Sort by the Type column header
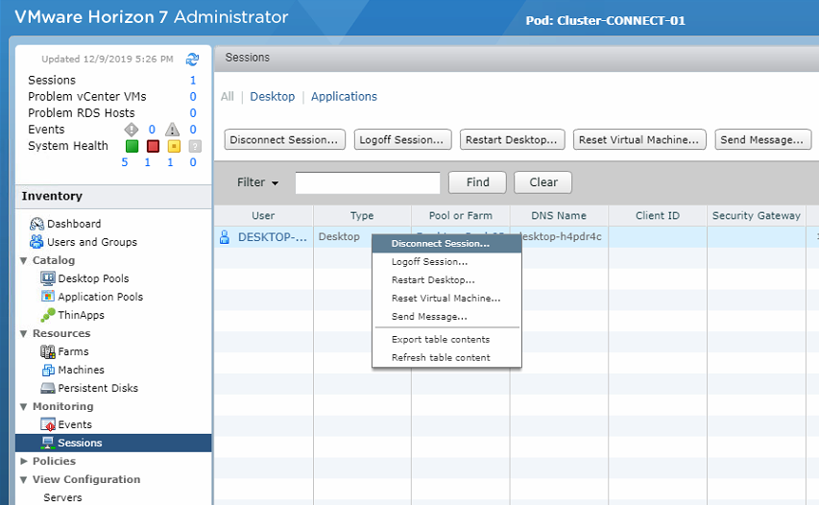The height and width of the screenshot is (505, 819). pos(362,216)
